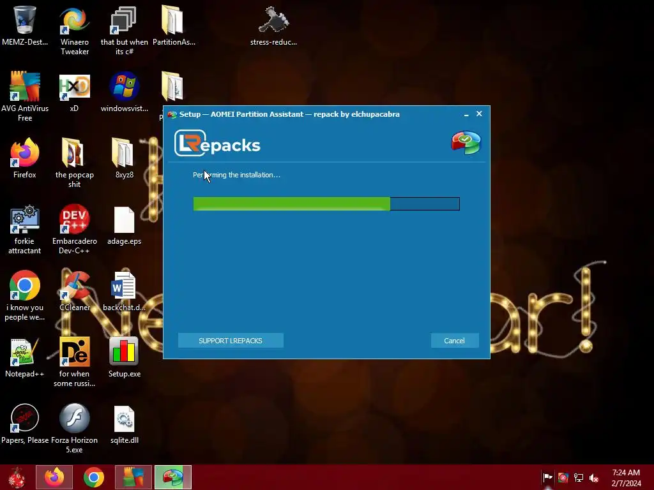
Task: Open Chrome from the taskbar
Action: pyautogui.click(x=94, y=477)
